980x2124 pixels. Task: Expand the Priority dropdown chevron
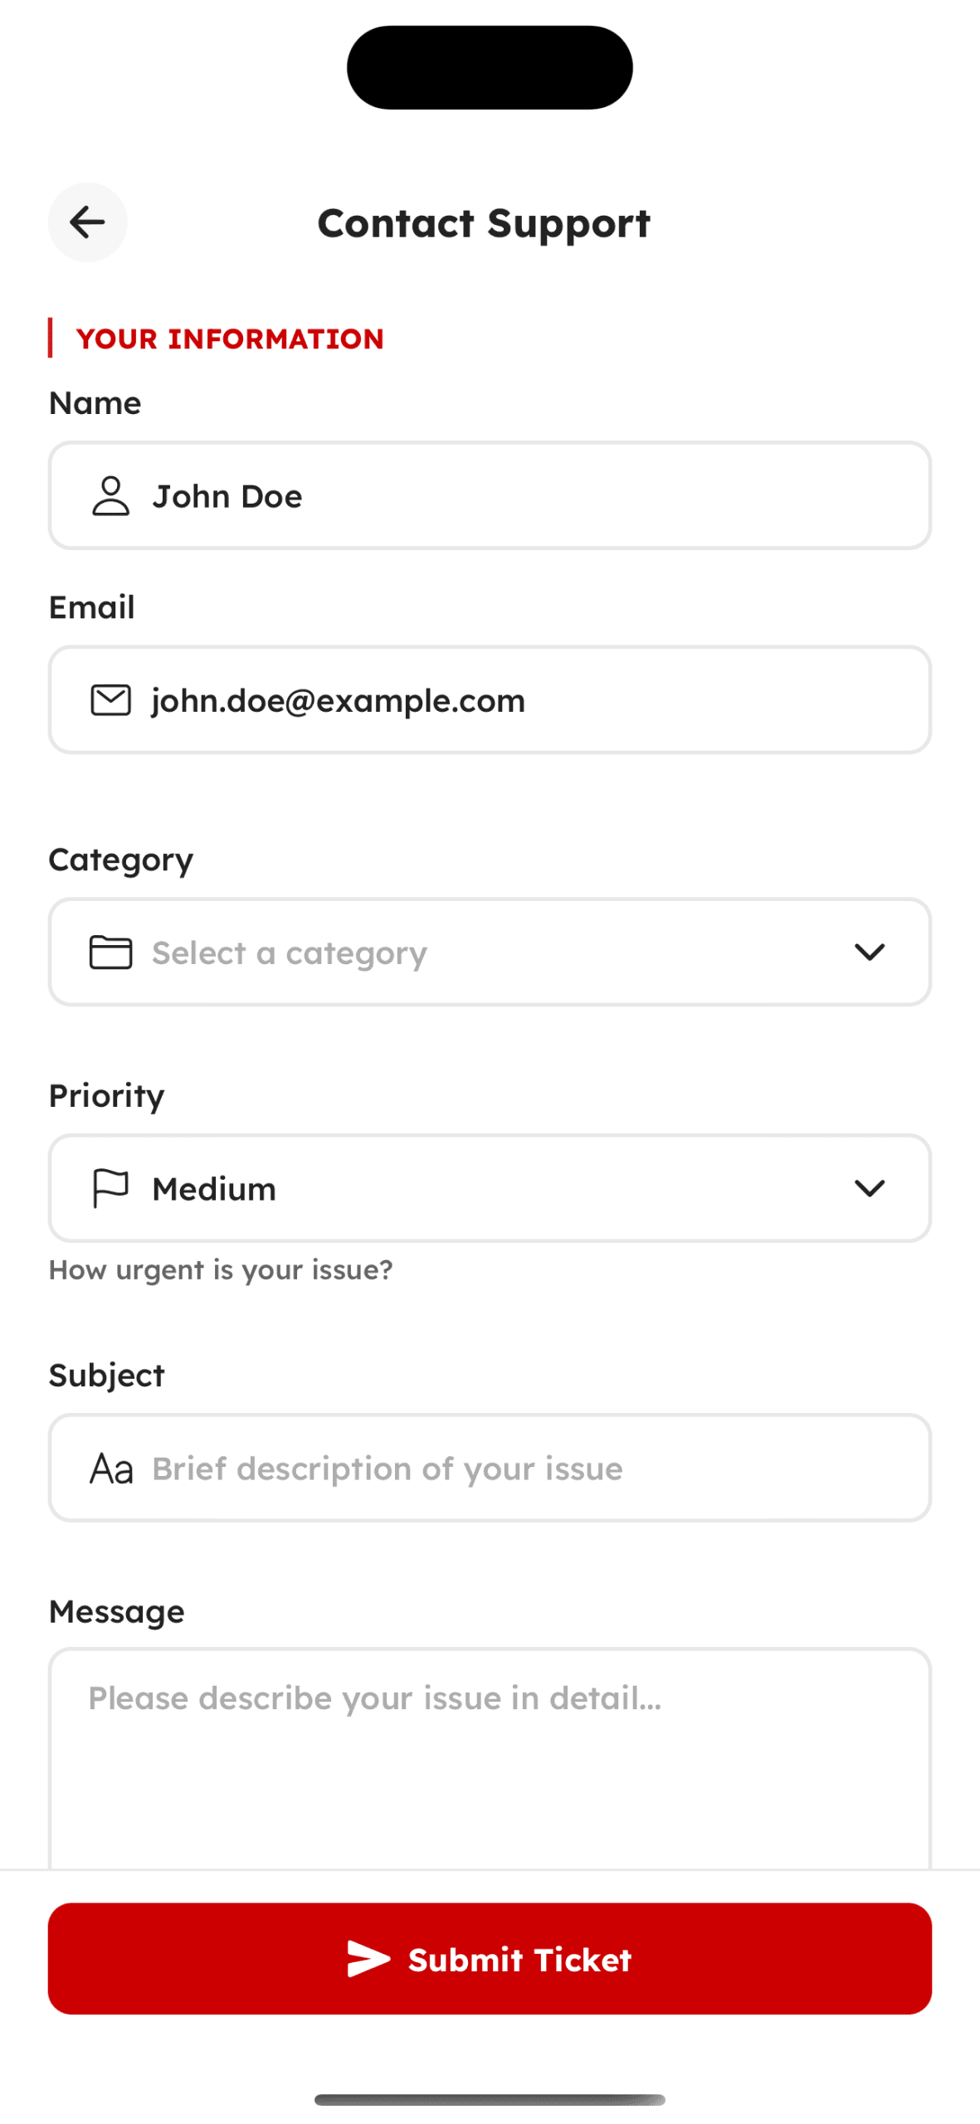869,1188
